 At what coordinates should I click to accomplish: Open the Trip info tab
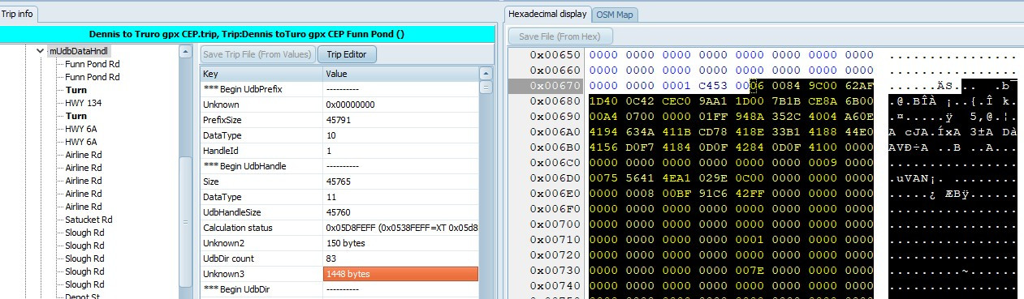pyautogui.click(x=18, y=14)
